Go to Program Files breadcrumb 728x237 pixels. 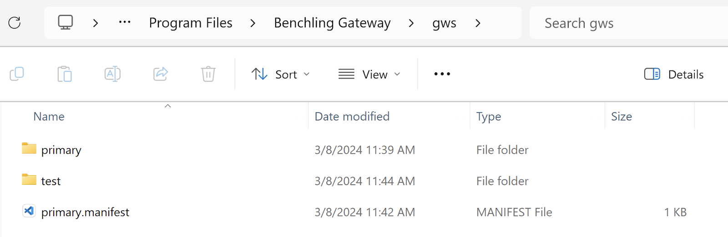click(x=191, y=23)
